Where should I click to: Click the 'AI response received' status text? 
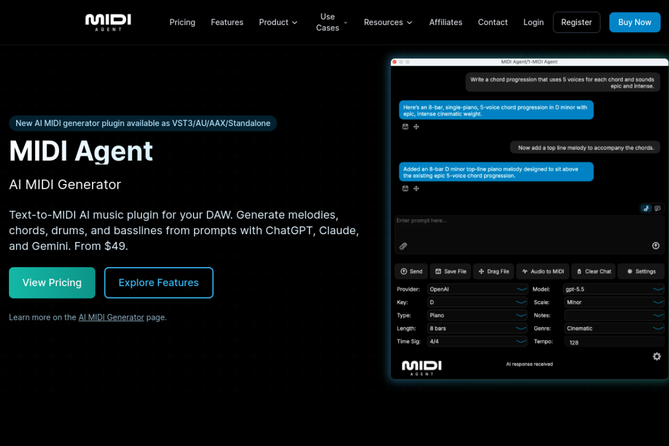[529, 364]
